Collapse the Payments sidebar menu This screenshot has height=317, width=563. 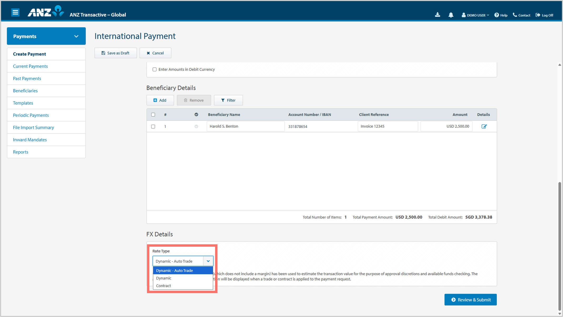76,36
